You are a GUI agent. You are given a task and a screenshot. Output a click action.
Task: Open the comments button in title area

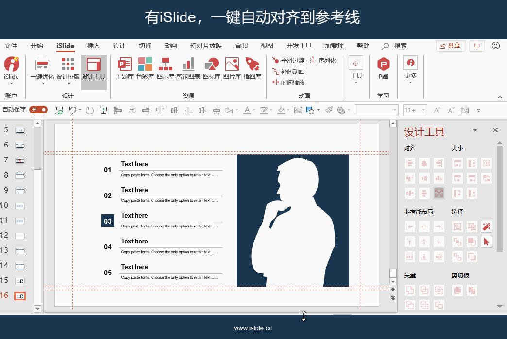(x=476, y=46)
